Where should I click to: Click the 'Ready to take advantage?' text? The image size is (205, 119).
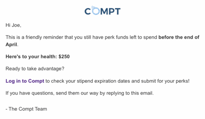click(35, 69)
